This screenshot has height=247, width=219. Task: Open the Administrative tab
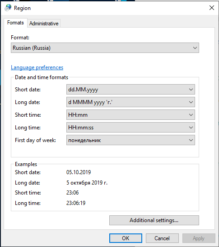44,24
